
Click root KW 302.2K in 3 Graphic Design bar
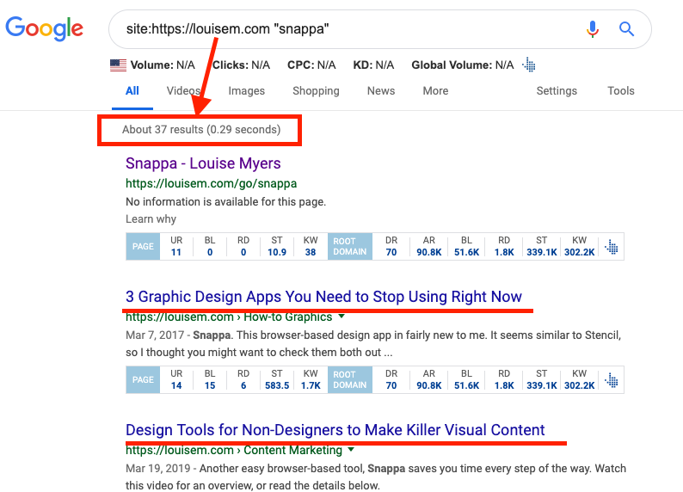(x=579, y=385)
